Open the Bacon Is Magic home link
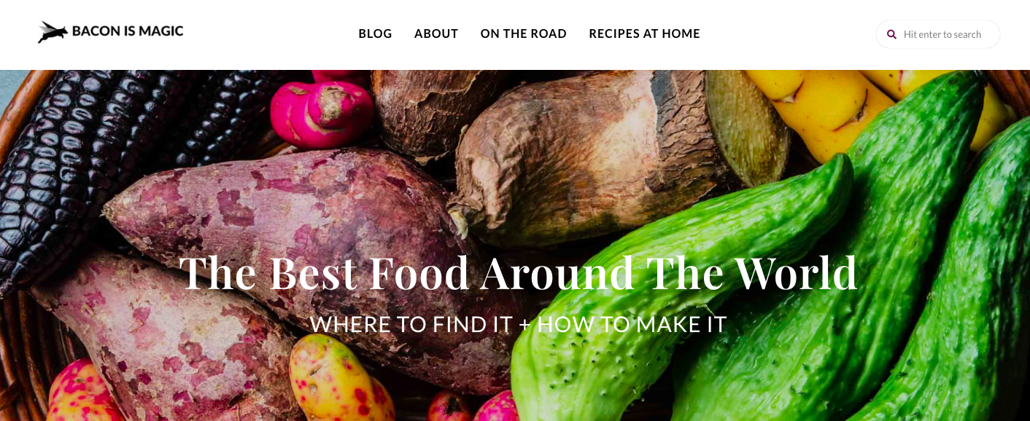This screenshot has width=1030, height=421. point(111,32)
